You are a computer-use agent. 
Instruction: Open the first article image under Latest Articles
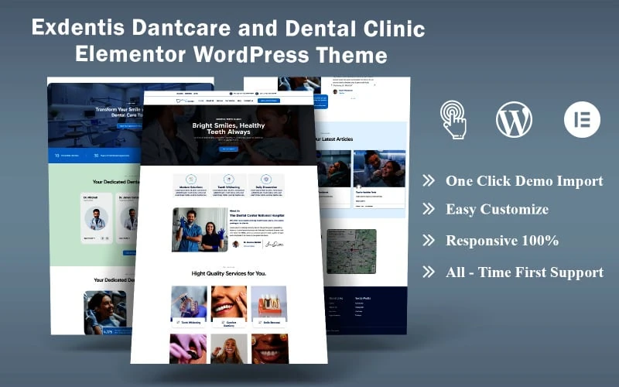tap(332, 168)
